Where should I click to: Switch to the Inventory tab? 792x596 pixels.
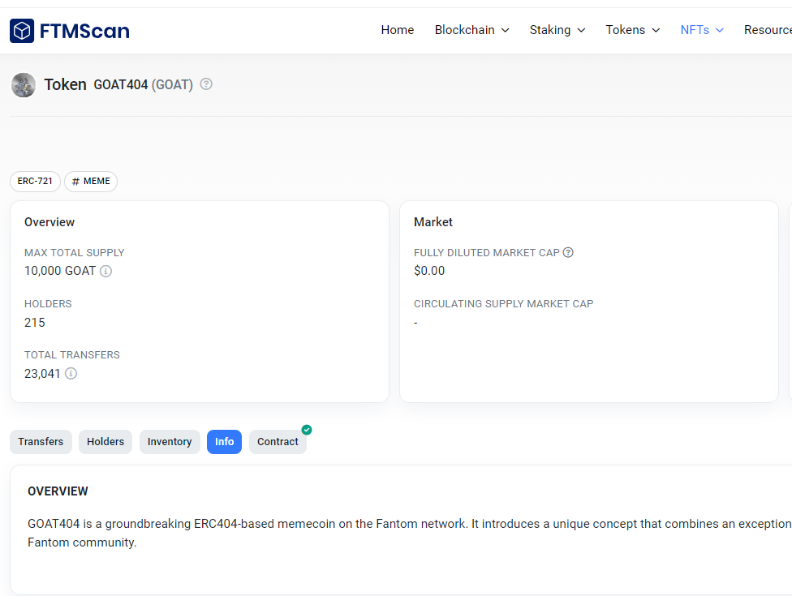pyautogui.click(x=170, y=442)
